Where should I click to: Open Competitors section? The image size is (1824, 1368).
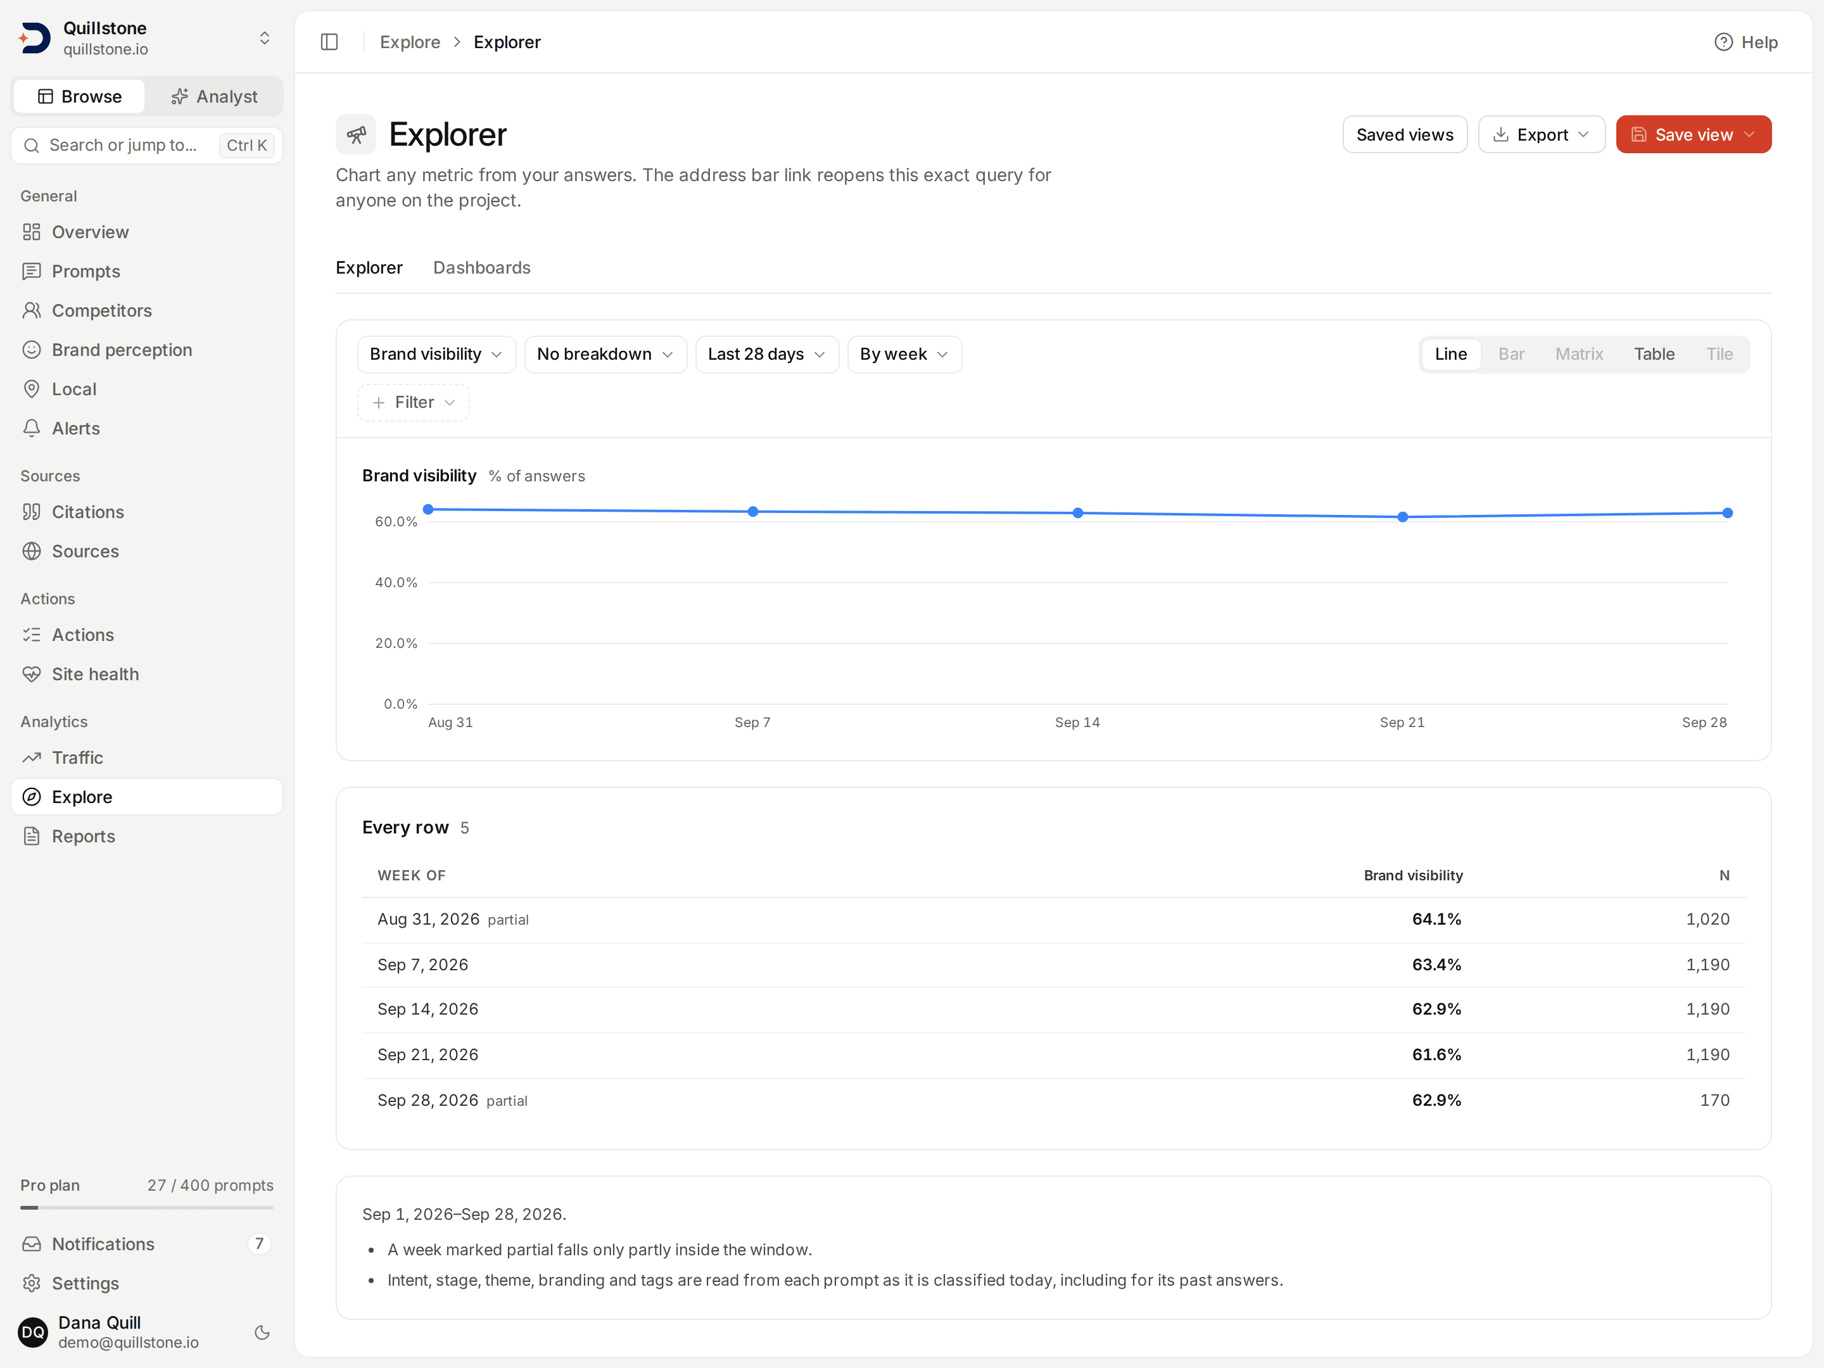point(147,311)
